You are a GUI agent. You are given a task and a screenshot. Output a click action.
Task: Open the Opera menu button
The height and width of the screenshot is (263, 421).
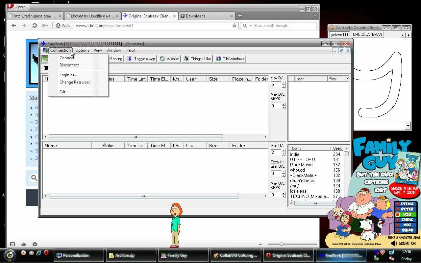tap(17, 7)
